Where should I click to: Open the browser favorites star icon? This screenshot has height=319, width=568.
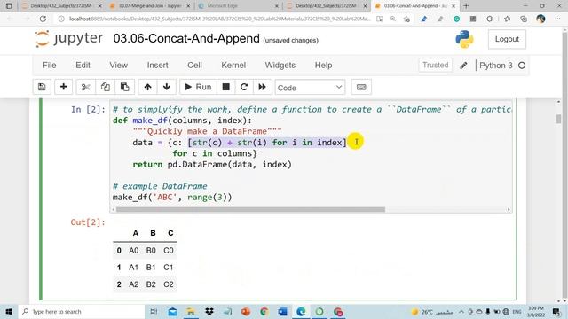pyautogui.click(x=507, y=19)
